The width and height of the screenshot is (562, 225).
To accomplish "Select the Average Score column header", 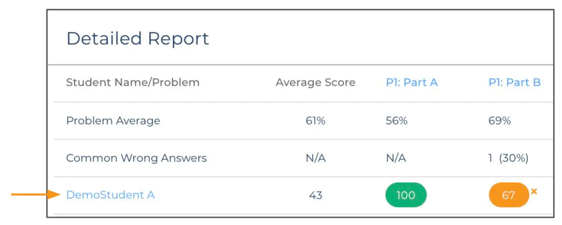I will pos(315,82).
